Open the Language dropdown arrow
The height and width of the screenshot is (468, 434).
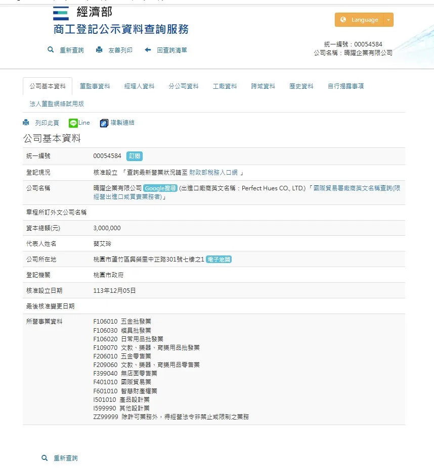click(388, 20)
